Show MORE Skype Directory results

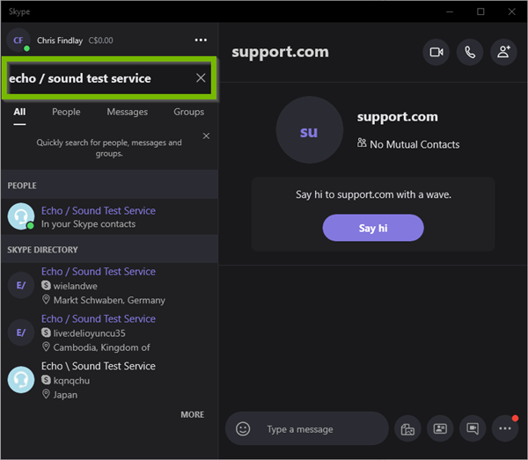click(x=192, y=414)
